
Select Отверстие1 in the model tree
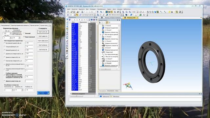tap(109, 52)
